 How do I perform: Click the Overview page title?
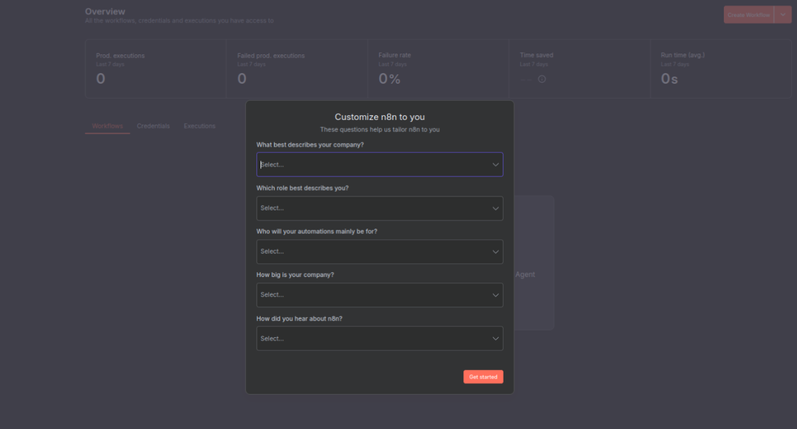click(105, 11)
